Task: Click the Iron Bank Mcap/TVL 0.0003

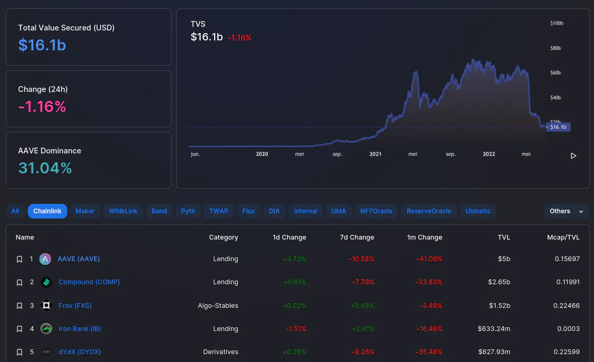Action: [x=568, y=329]
